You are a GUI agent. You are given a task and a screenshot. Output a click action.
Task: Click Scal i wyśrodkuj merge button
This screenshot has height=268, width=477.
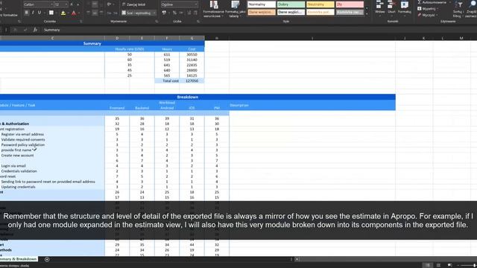[136, 13]
